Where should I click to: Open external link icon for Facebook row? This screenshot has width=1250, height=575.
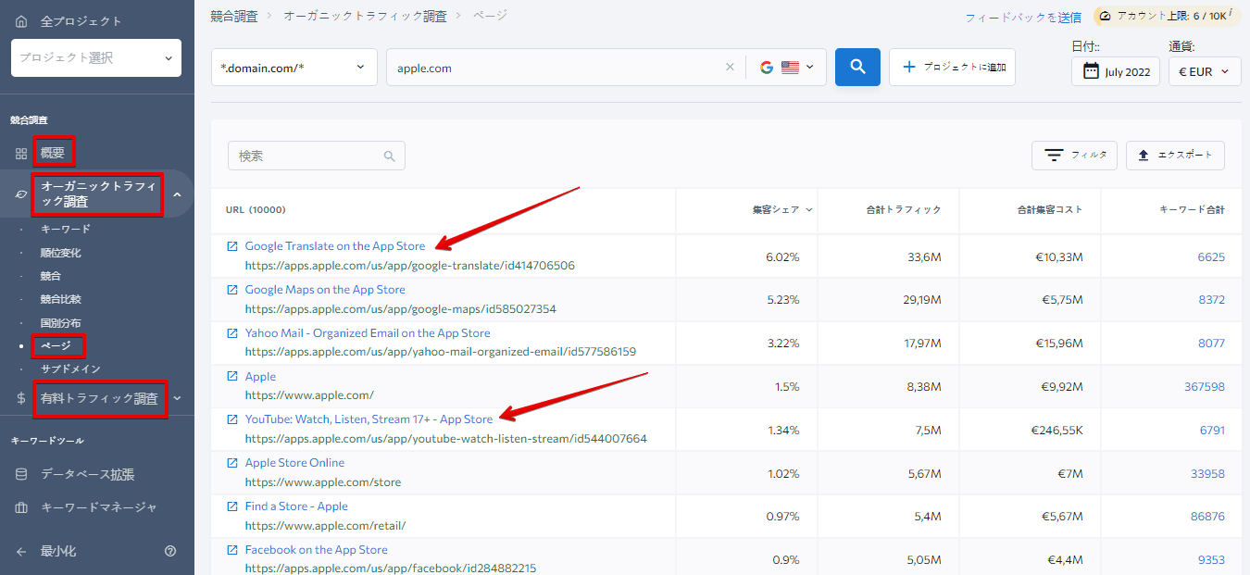pos(232,550)
